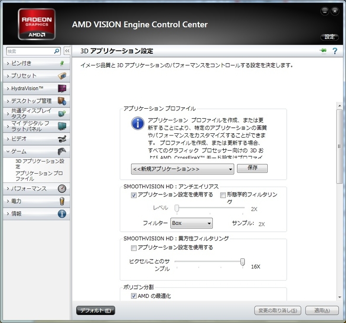
Task: Open help via the question mark icon
Action: 335,51
